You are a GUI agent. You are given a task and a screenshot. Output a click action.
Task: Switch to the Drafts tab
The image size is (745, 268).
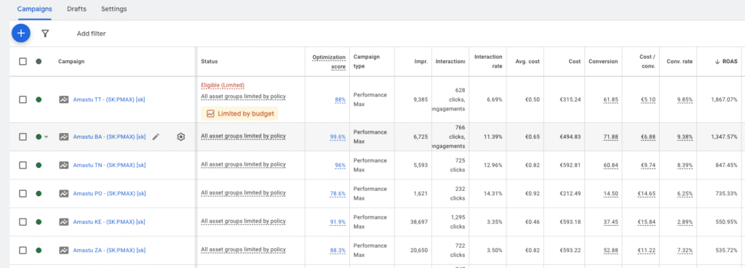point(76,9)
